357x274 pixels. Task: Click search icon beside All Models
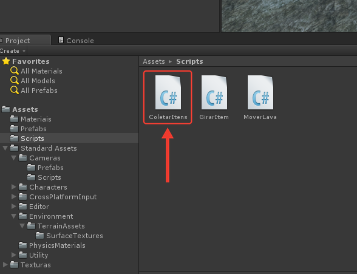pyautogui.click(x=15, y=81)
